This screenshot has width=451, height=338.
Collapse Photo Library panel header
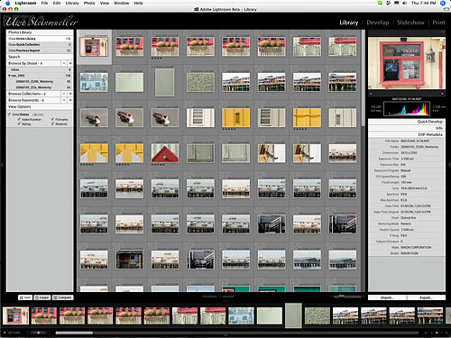point(40,32)
